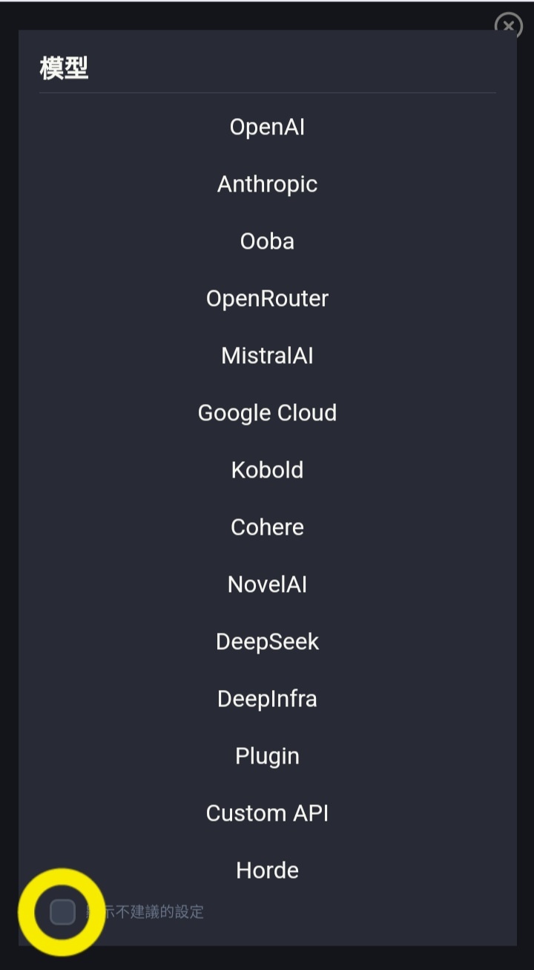Close the model picker with the X icon
Screen dimensions: 534x970
coord(508,25)
